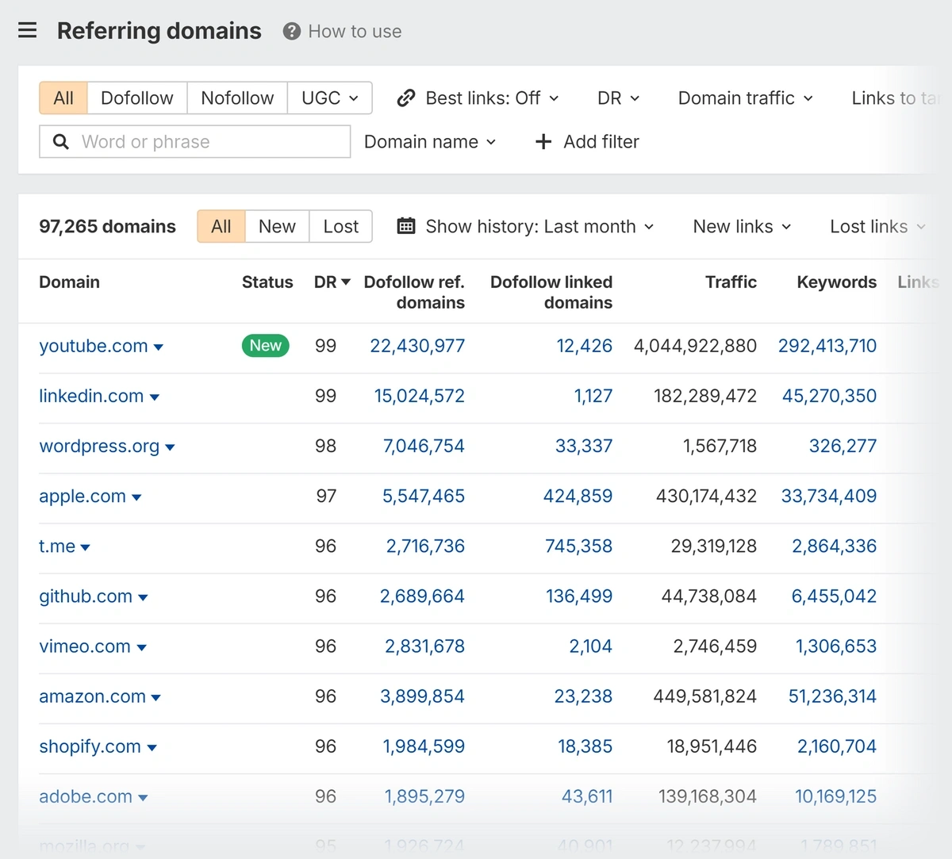Open the DR filter dropdown
The image size is (952, 859).
619,98
